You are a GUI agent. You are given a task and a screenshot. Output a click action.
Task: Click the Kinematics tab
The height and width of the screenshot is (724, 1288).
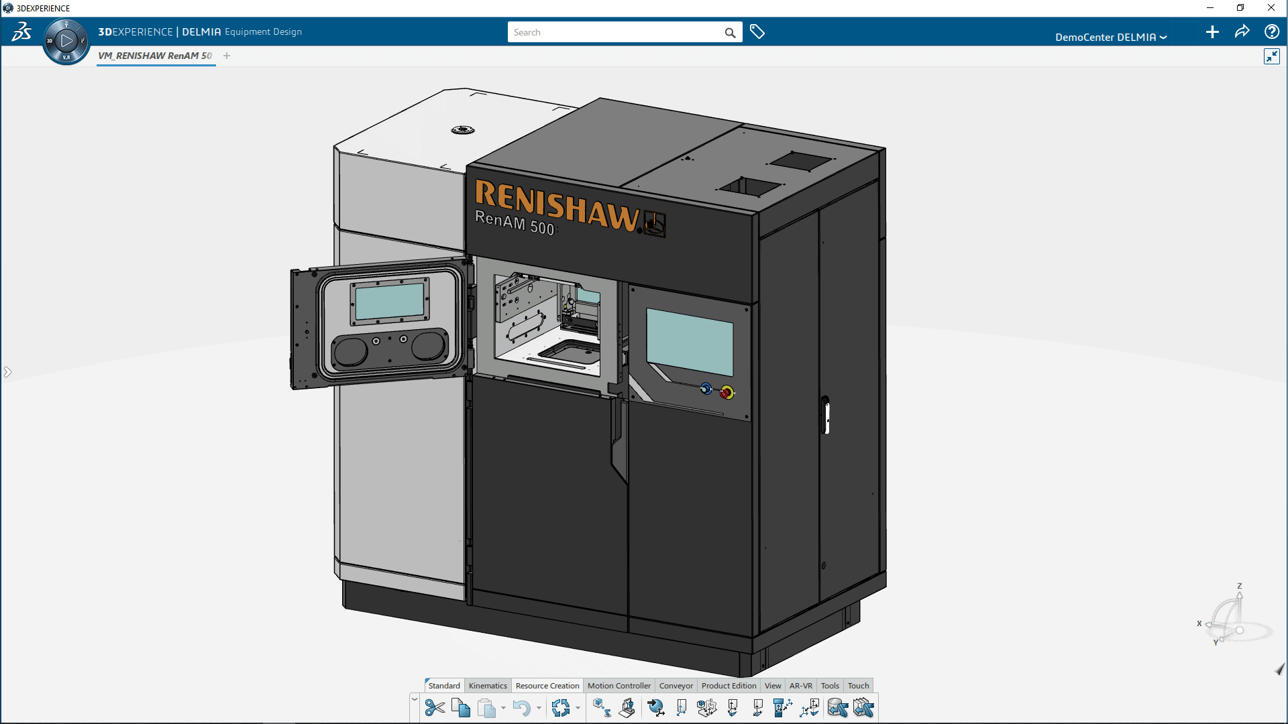coord(488,685)
